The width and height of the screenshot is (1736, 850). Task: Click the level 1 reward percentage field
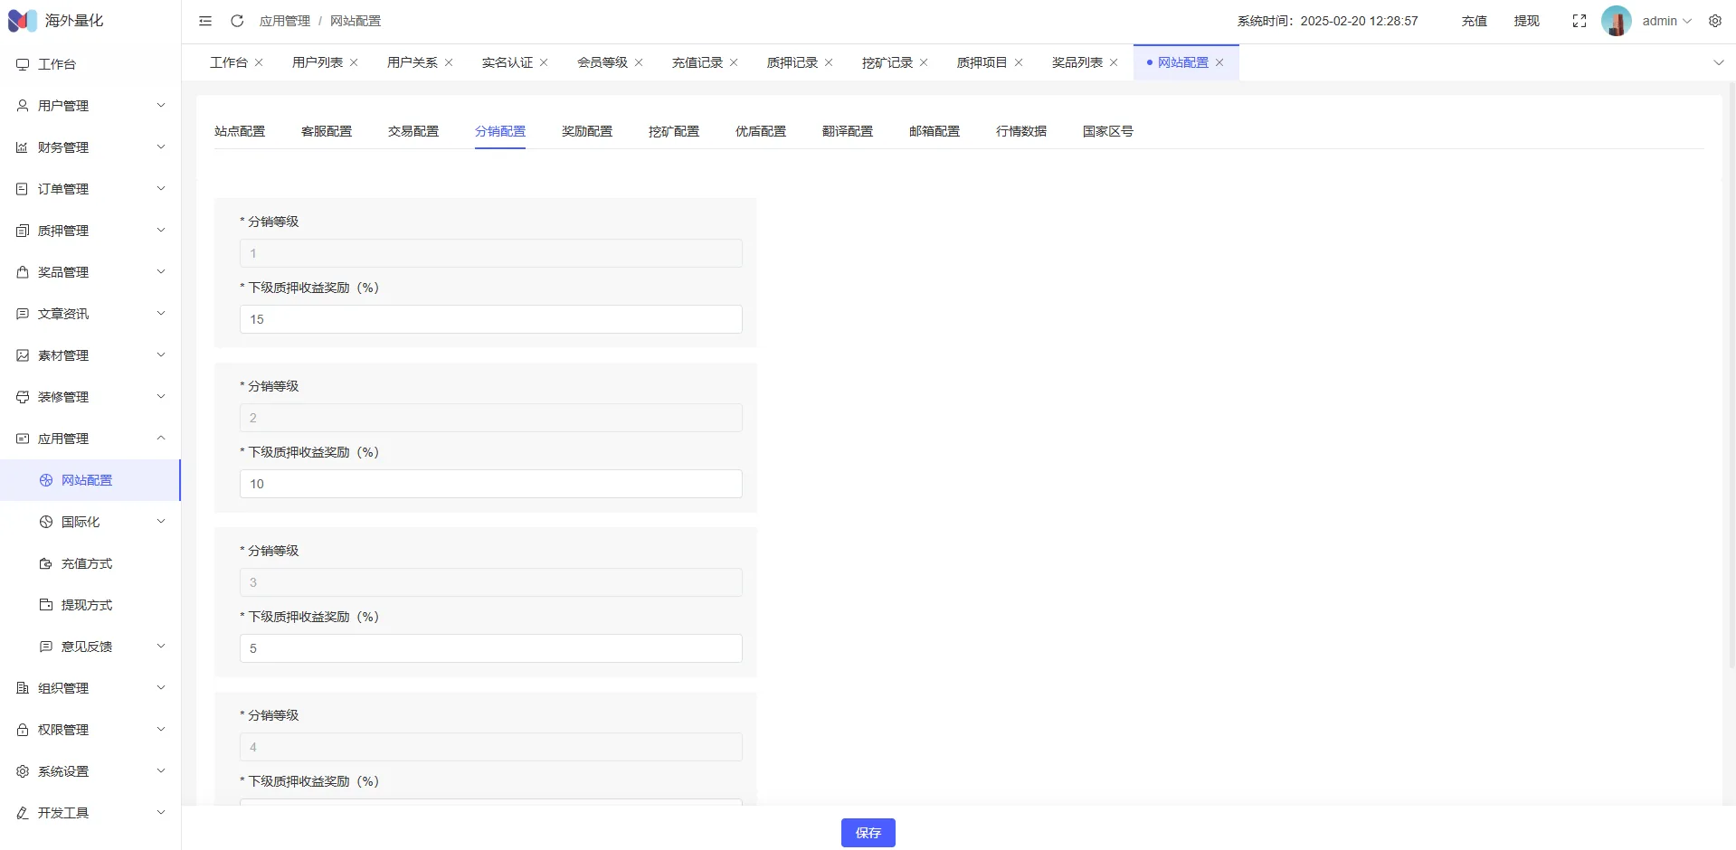[x=490, y=319]
